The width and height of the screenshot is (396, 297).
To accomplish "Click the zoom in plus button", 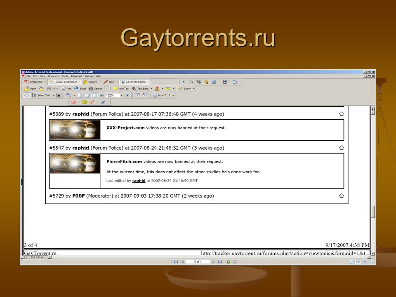I will tap(127, 95).
